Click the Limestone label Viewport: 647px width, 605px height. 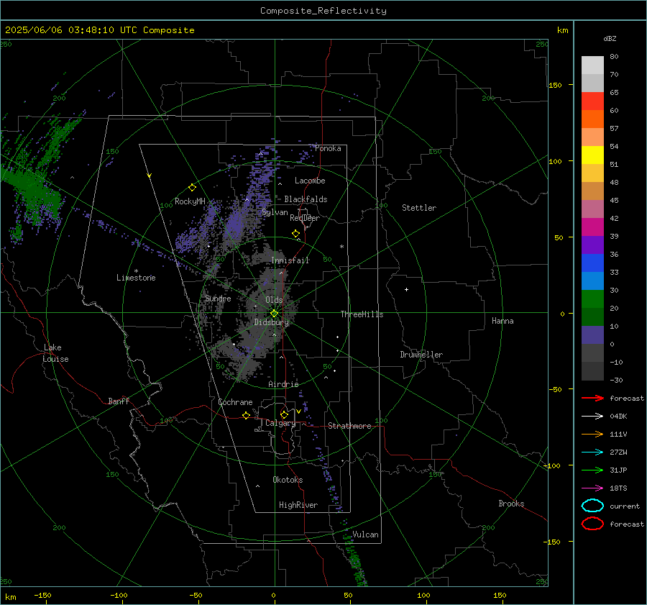136,278
